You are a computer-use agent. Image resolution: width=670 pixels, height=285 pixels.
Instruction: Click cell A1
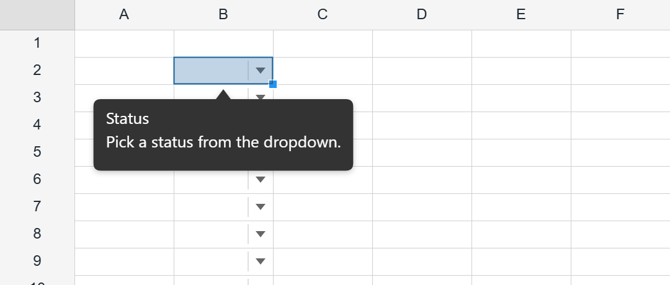click(x=124, y=43)
